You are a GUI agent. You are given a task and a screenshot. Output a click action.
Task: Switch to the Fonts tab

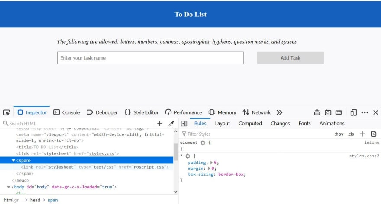(x=305, y=124)
